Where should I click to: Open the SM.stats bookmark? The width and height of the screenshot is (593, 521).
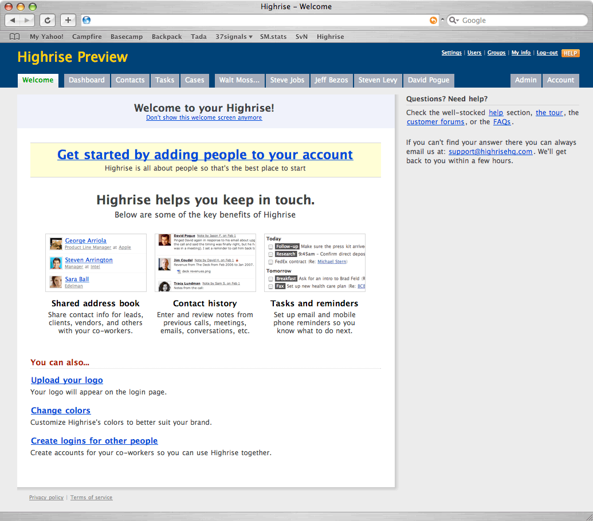click(273, 37)
